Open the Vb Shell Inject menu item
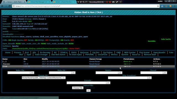This screenshot has height=99, width=177. pos(75,54)
